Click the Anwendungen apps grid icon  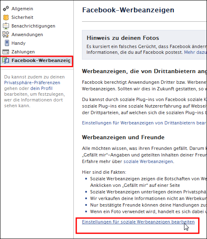pyautogui.click(x=6, y=34)
